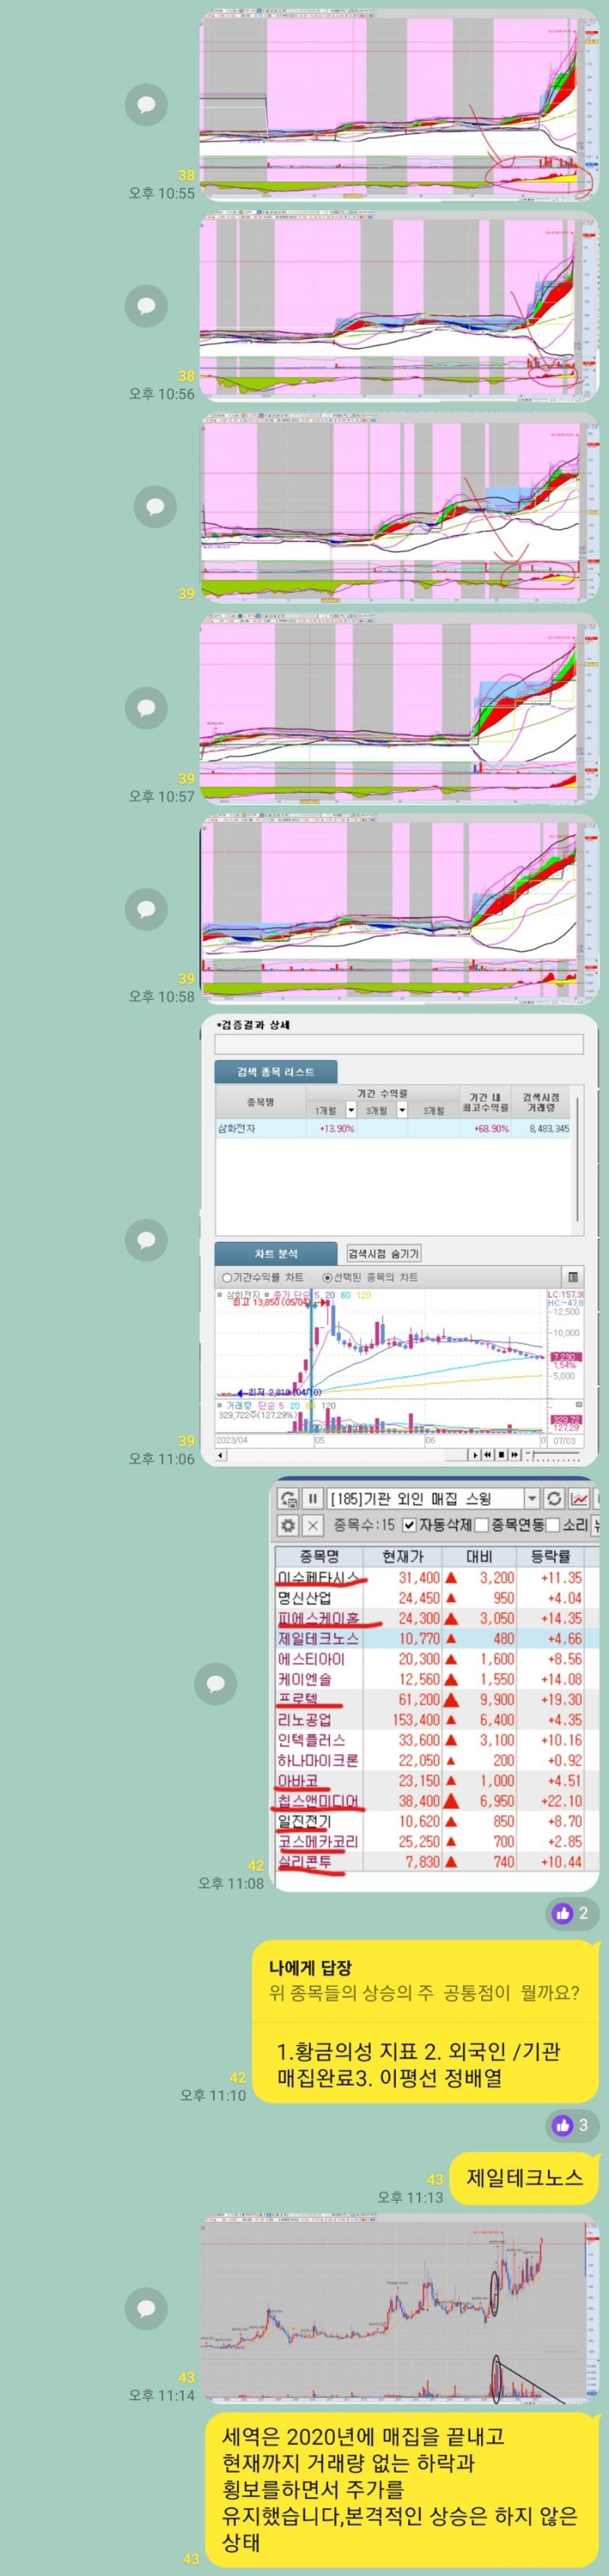Select 일진전기 row
The image size is (609, 2576).
(437, 1821)
